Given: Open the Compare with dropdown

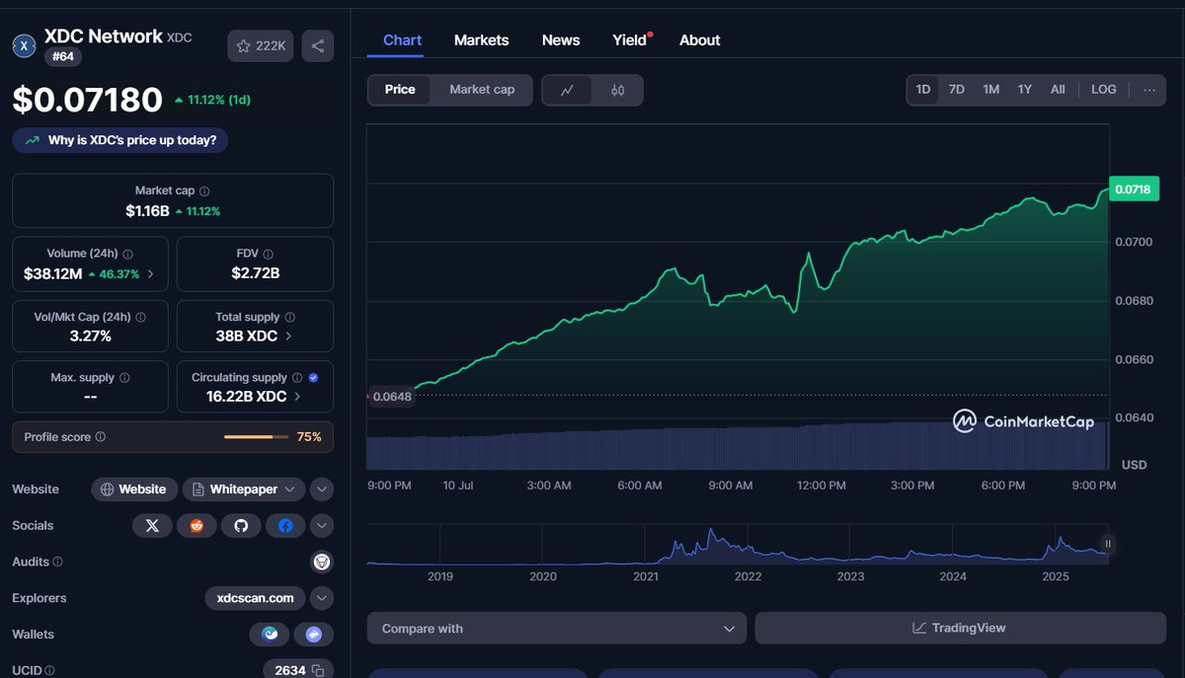Looking at the screenshot, I should (556, 629).
